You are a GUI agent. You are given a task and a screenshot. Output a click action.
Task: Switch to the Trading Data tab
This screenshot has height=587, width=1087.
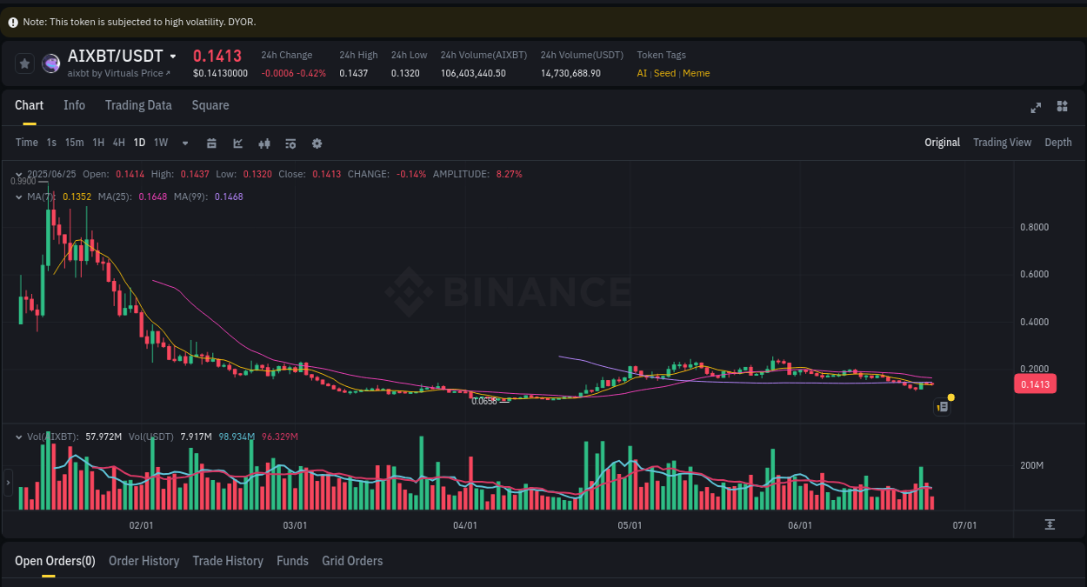(x=138, y=105)
